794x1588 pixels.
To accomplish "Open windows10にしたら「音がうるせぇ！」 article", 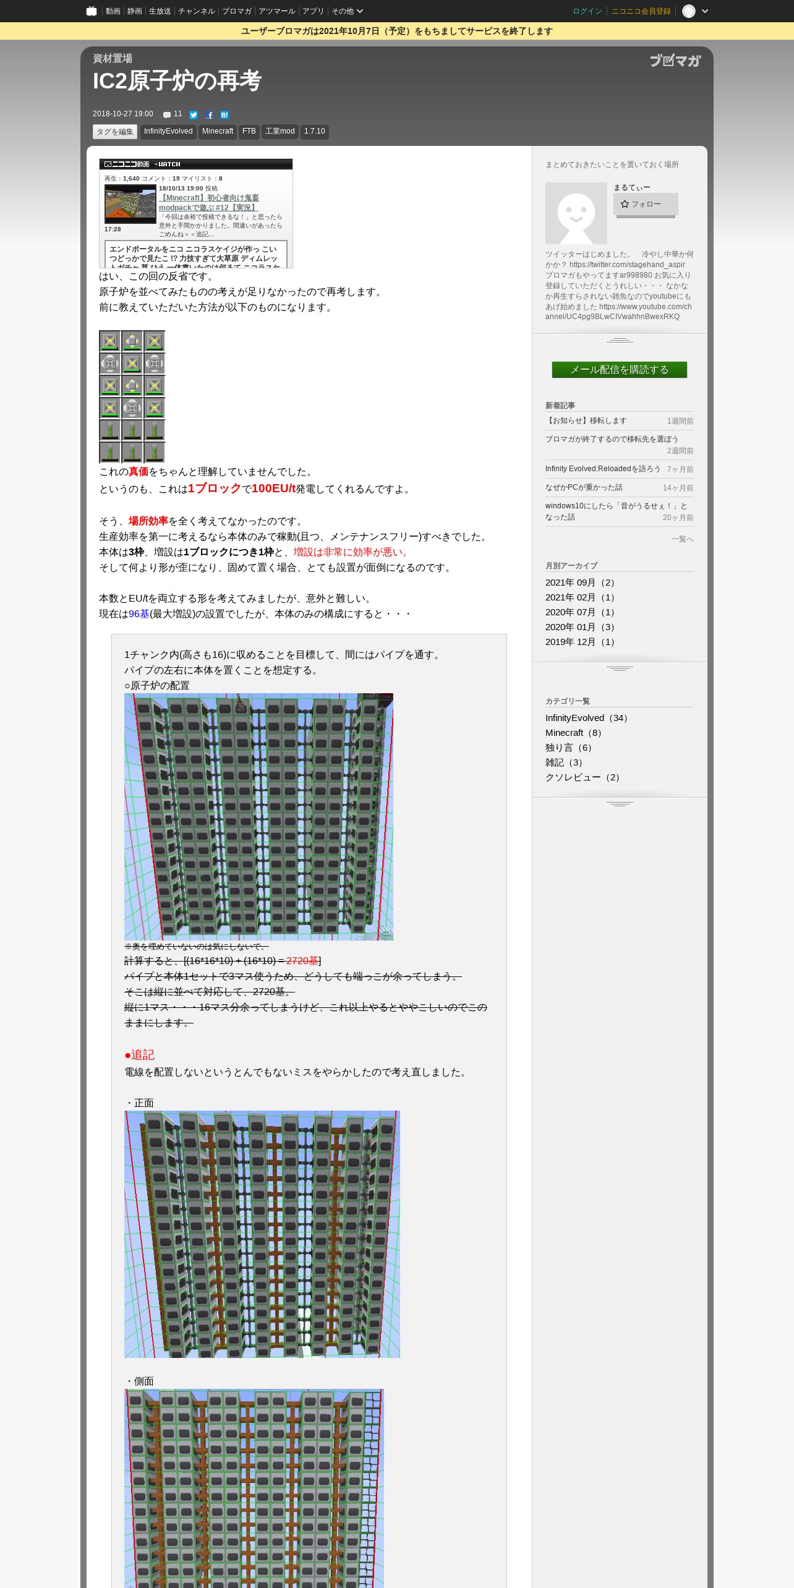I will pyautogui.click(x=616, y=511).
